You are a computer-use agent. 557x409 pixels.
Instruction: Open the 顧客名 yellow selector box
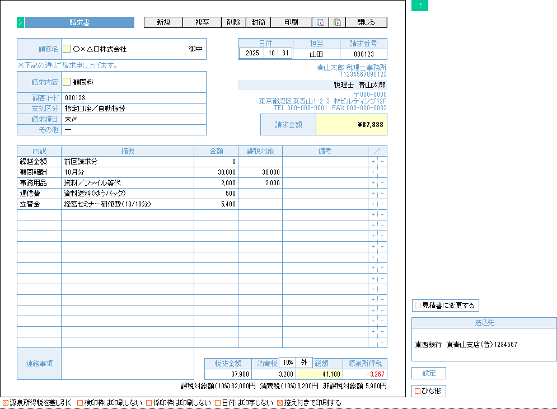[67, 49]
